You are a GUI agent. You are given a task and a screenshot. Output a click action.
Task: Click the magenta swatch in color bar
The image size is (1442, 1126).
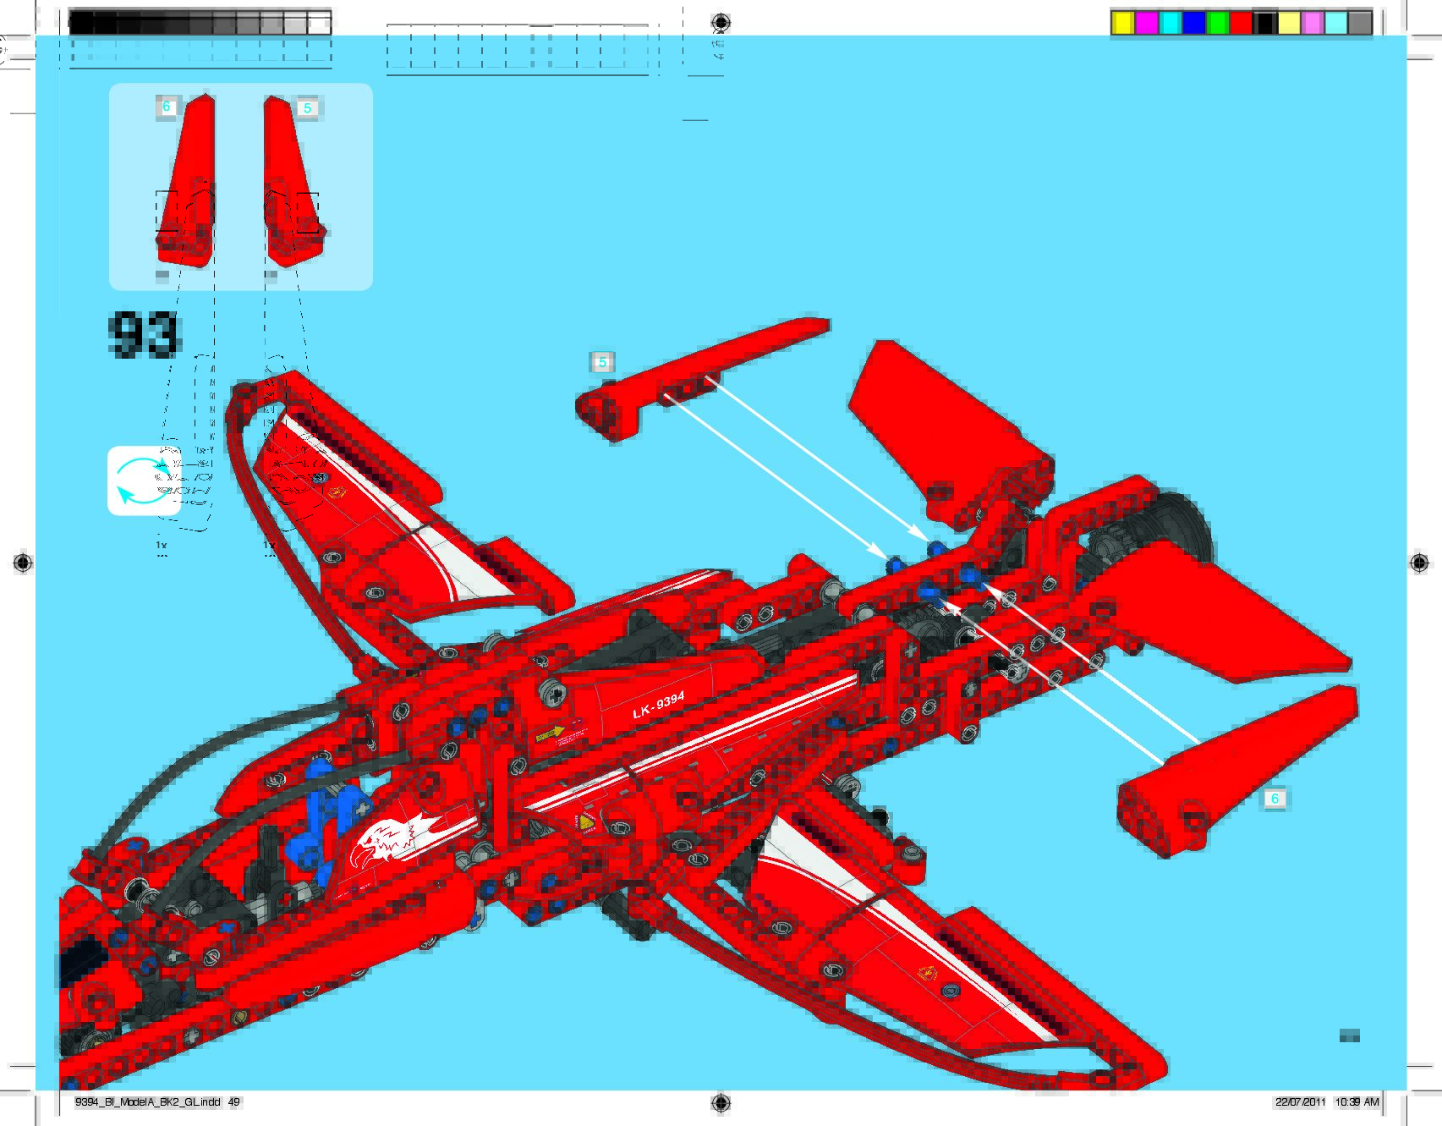1146,23
